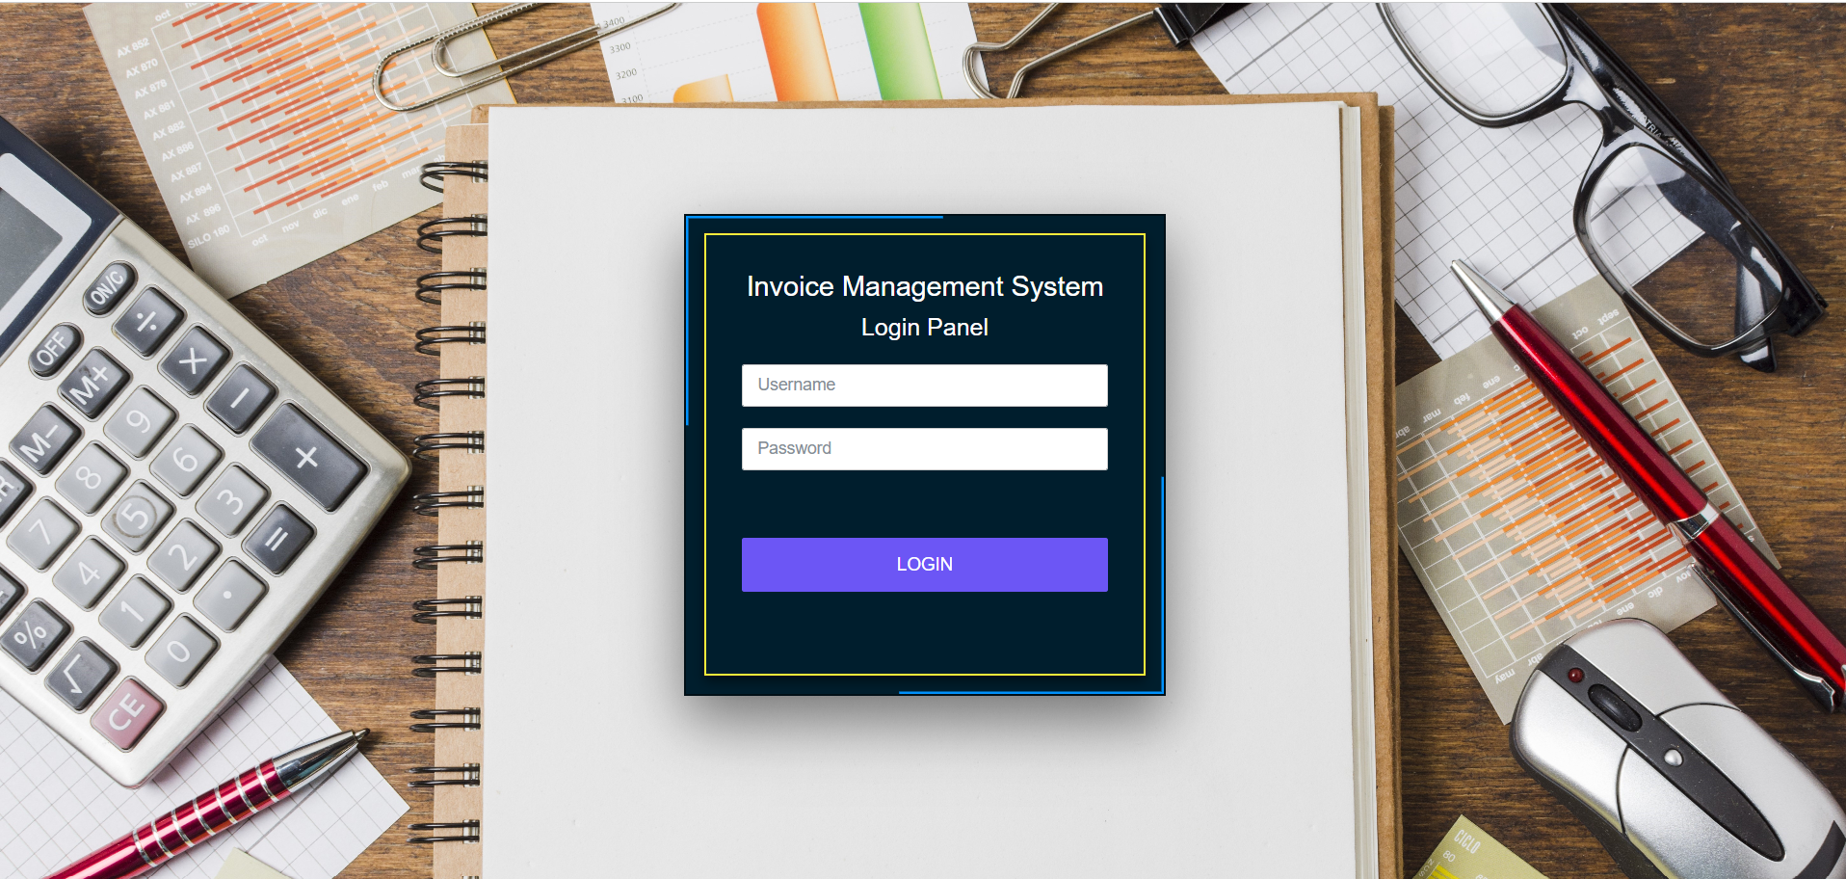The image size is (1846, 879).
Task: Submit with the purple LOGIN button
Action: (x=924, y=565)
